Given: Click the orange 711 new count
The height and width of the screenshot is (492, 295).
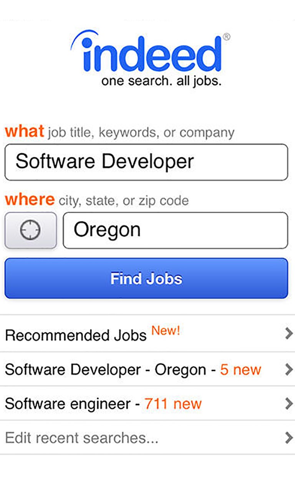Looking at the screenshot, I should click(173, 404).
